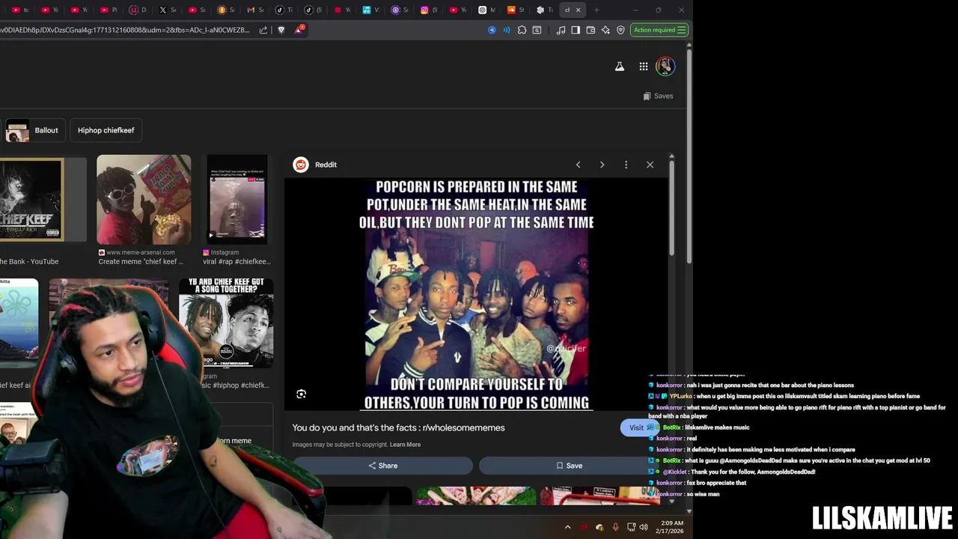Viewport: 958px width, 539px height.
Task: Open the Google apps grid
Action: pyautogui.click(x=644, y=67)
